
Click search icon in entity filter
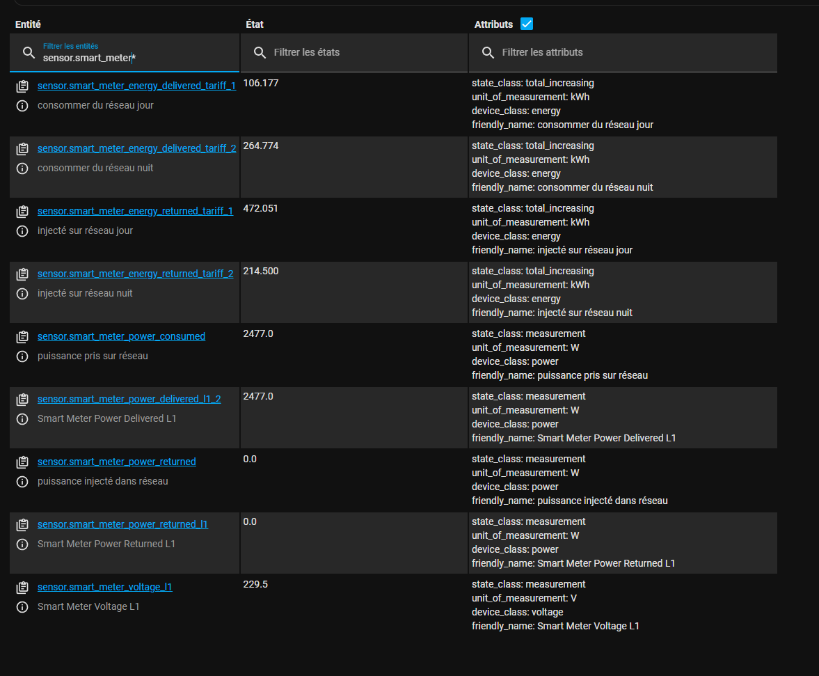29,53
